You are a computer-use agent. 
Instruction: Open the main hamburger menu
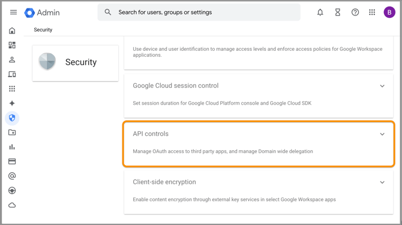(13, 13)
